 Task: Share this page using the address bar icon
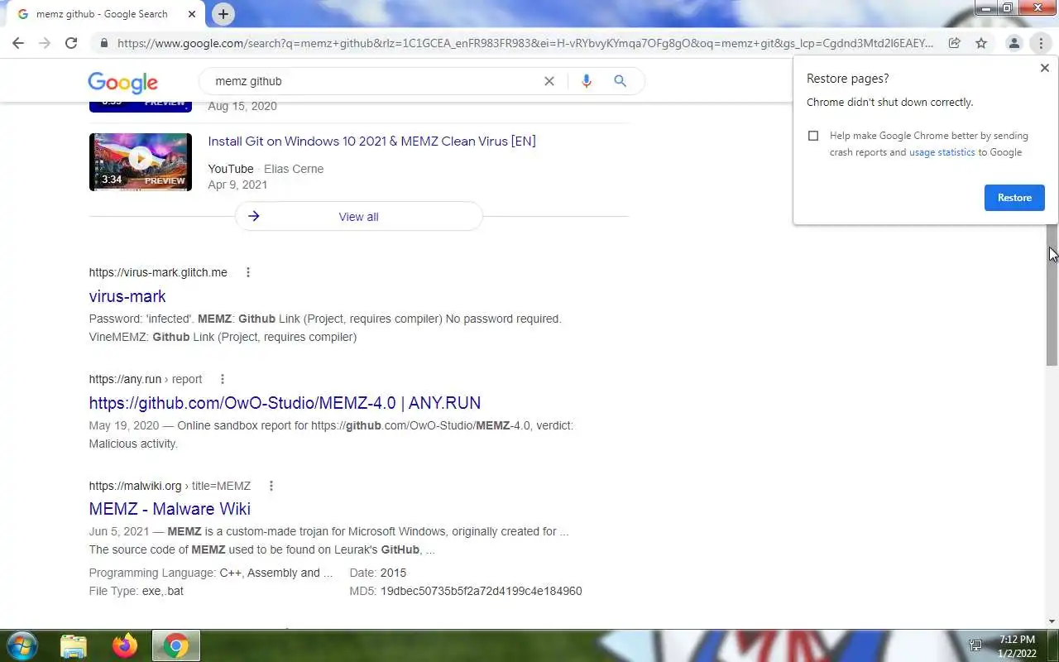point(954,43)
